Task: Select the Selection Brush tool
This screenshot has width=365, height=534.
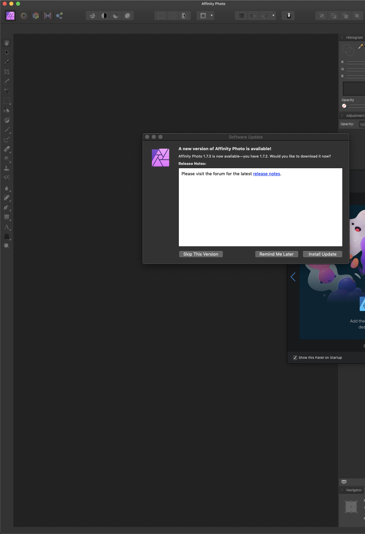Action: 7,81
